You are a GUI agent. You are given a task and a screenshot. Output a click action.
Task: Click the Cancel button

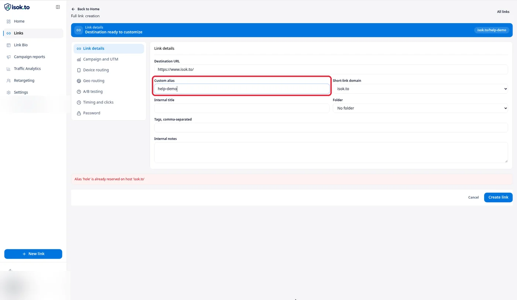[x=473, y=197]
